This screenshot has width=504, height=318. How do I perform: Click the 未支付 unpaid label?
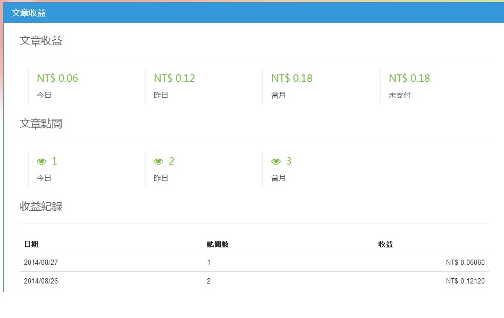click(x=400, y=96)
